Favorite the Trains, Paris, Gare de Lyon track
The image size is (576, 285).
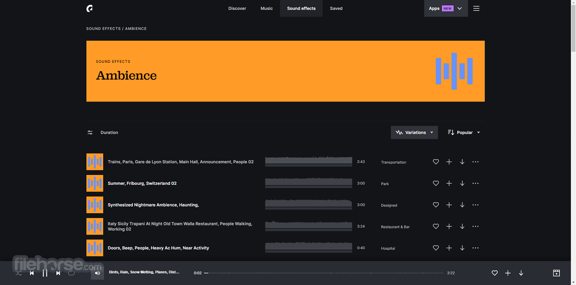[x=436, y=162]
